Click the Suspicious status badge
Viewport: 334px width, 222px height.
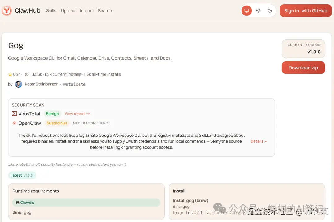[x=57, y=123]
